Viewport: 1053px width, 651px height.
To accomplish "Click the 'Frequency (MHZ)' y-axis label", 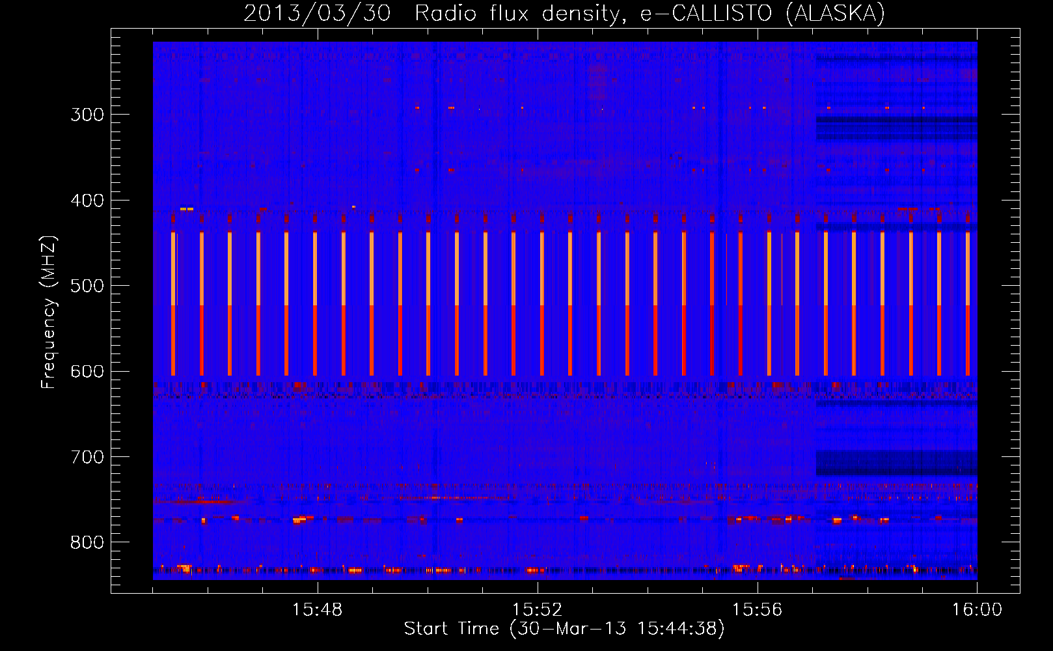I will coord(49,312).
